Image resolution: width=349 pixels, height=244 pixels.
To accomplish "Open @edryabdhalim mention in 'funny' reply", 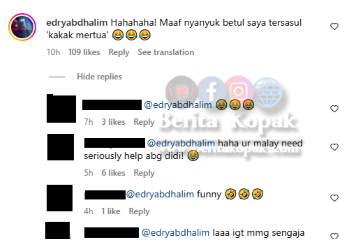I will (160, 194).
